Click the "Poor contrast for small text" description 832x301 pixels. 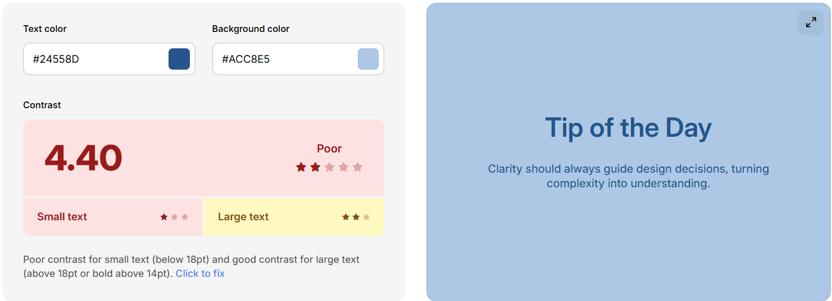191,260
